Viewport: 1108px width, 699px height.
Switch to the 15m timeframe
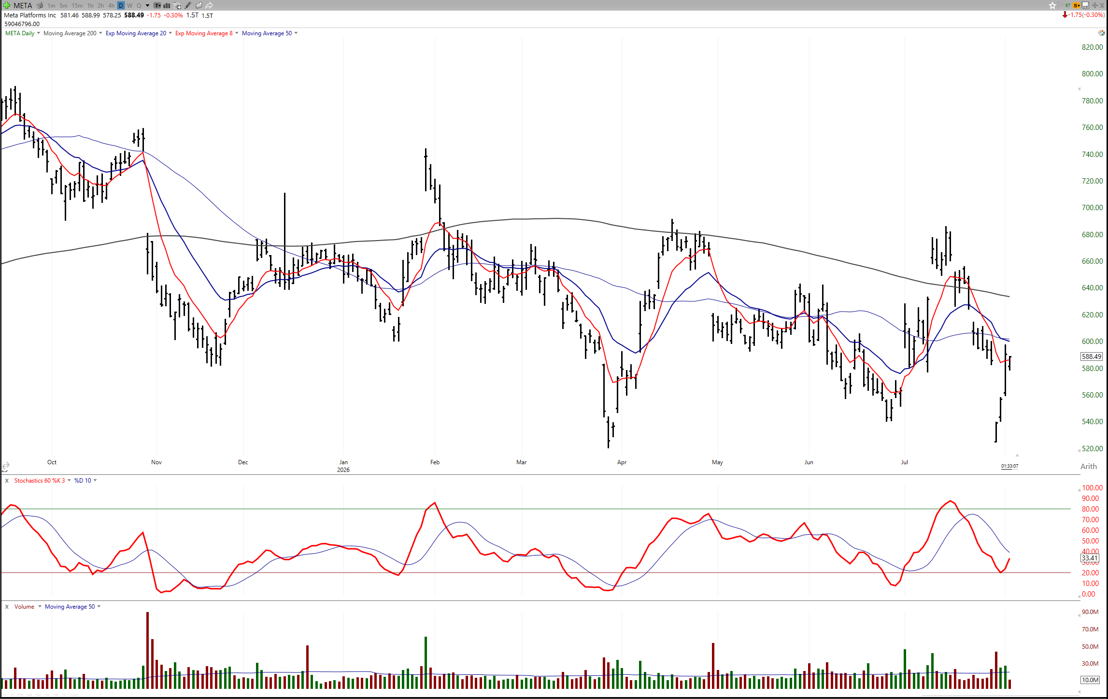pyautogui.click(x=77, y=6)
